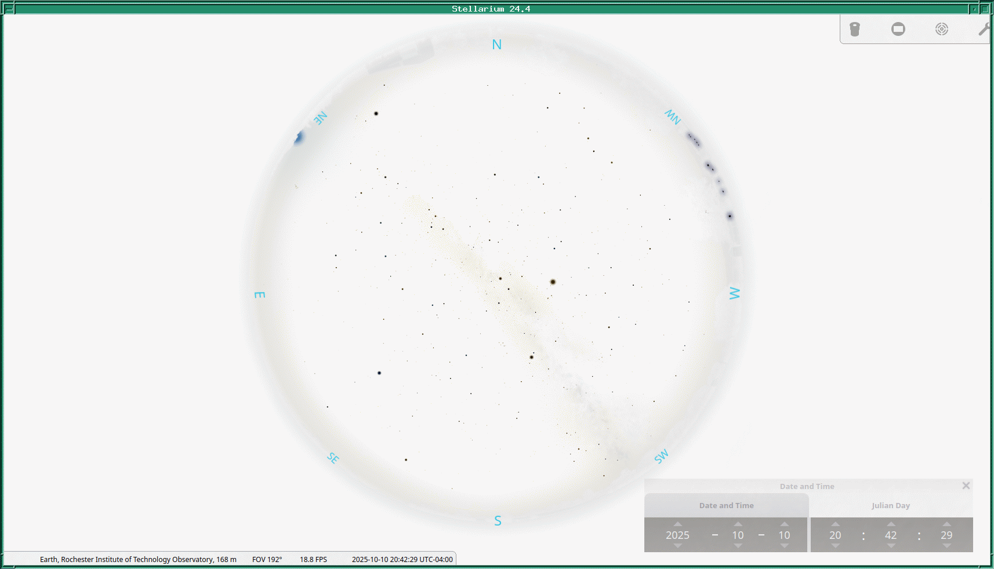Increase the hour with up arrow
The width and height of the screenshot is (994, 569).
point(835,524)
